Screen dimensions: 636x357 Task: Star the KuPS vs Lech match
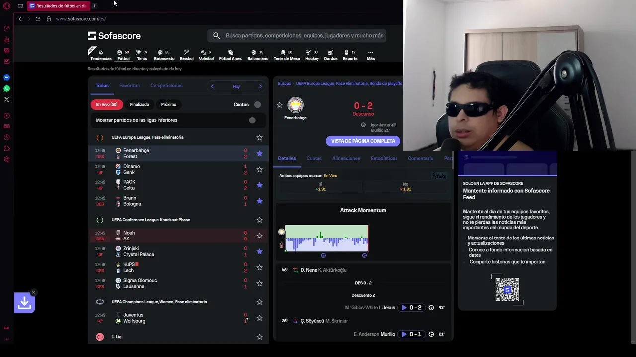tap(259, 268)
